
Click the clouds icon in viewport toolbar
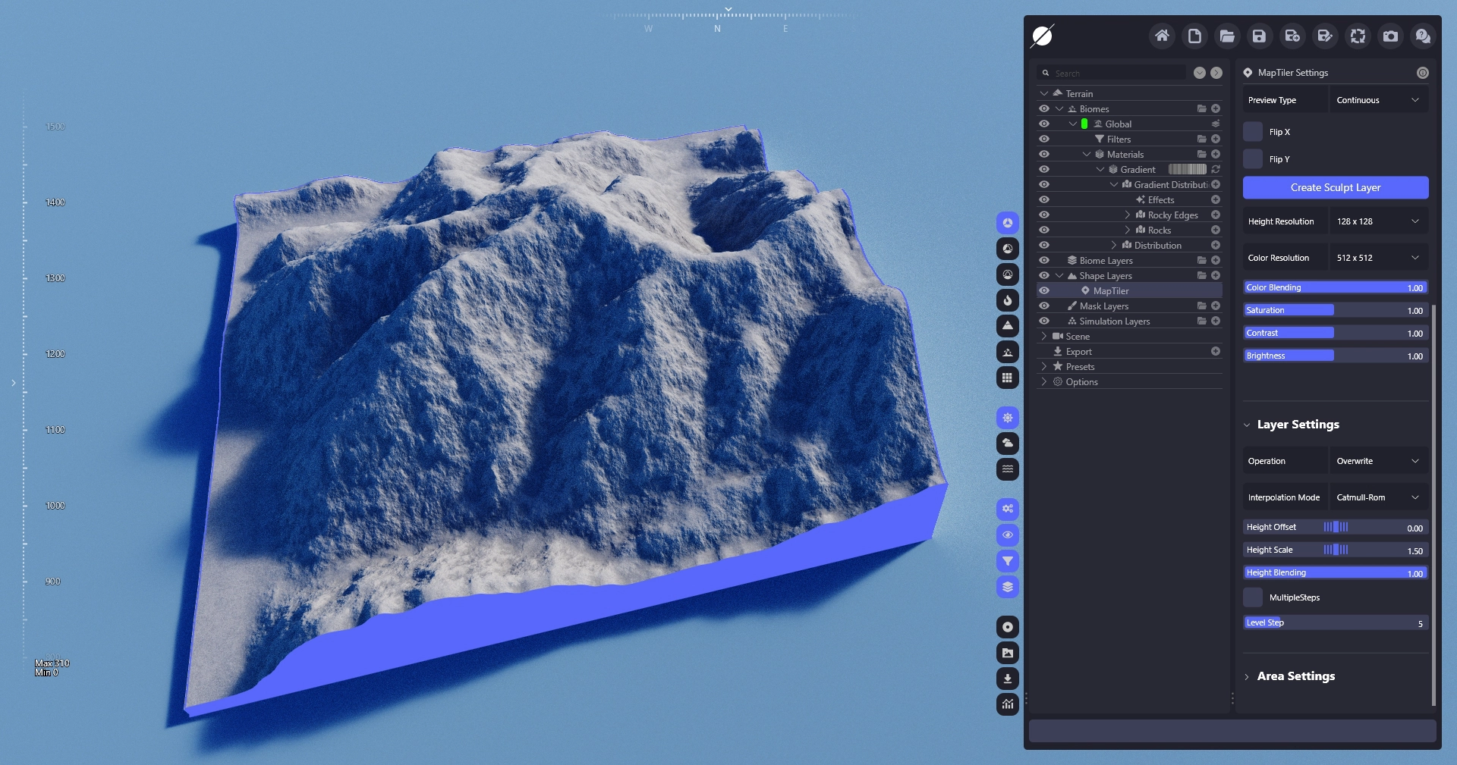[1007, 443]
